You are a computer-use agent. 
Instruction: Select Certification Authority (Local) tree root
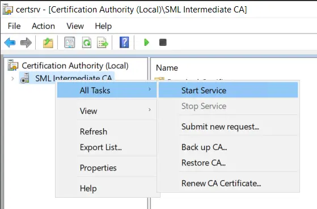click(75, 66)
